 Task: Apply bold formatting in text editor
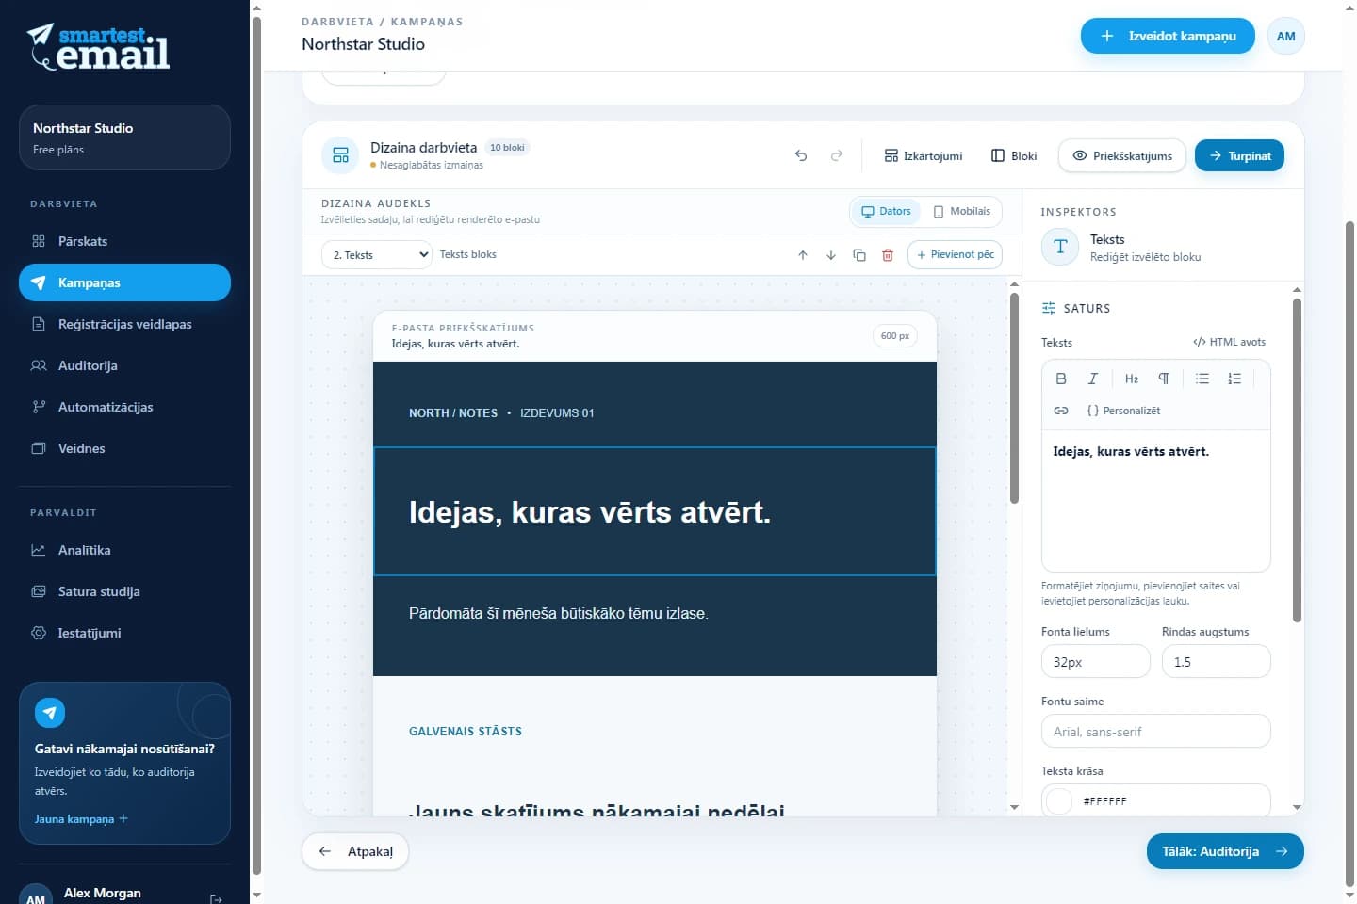(x=1061, y=379)
